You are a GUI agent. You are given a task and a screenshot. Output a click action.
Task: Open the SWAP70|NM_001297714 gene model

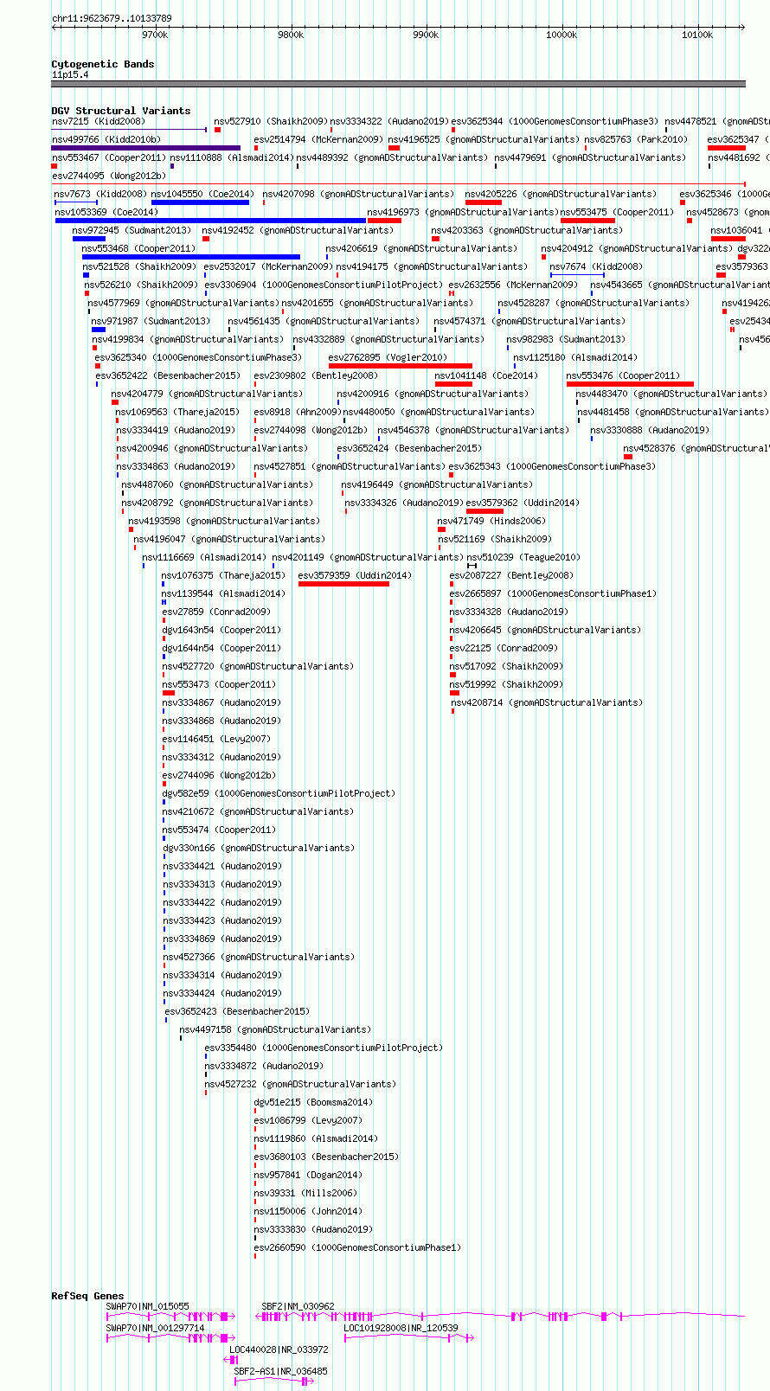click(170, 1338)
